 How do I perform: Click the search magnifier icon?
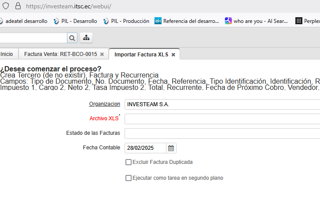tap(72, 38)
